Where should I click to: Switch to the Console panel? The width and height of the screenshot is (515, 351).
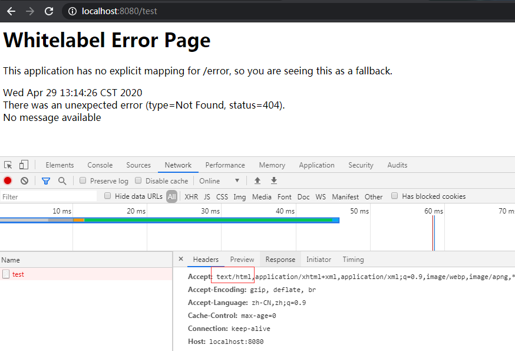click(100, 165)
